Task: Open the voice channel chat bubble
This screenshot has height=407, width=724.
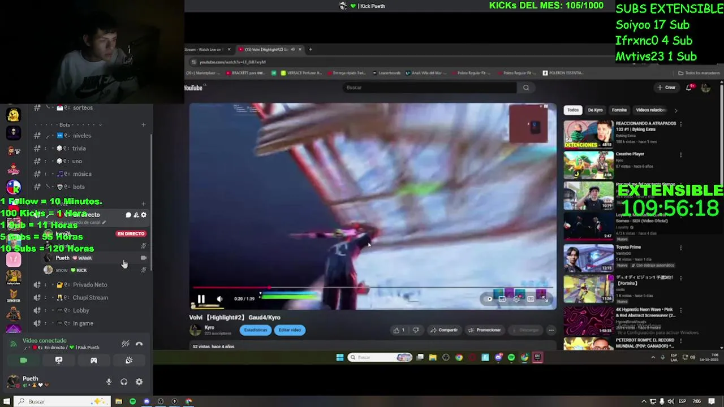Action: (x=128, y=215)
